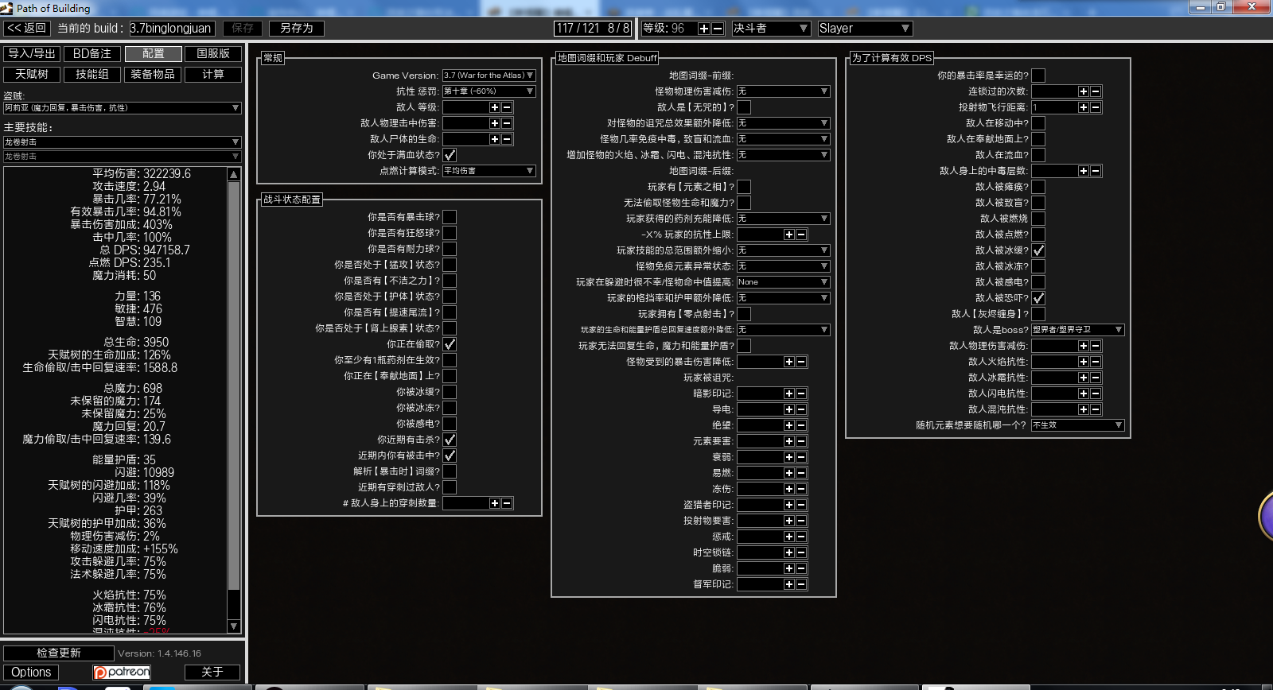1273x690 pixels.
Task: Uncheck 敌人被冰缓 checkbox
Action: [1038, 250]
